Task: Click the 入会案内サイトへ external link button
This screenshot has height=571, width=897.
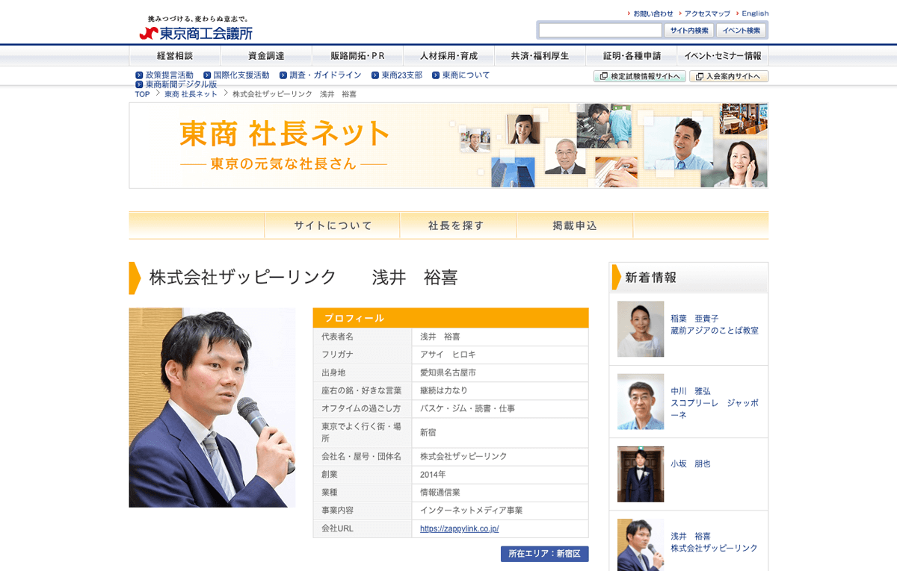Action: (x=729, y=76)
